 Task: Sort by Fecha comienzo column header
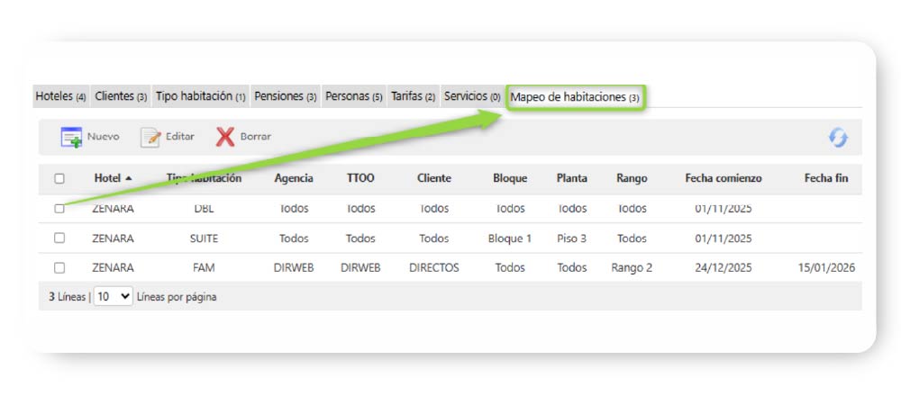[x=723, y=178]
